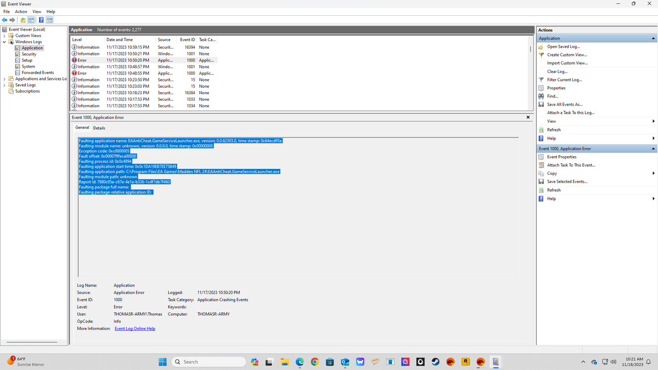
Task: Click the Back arrow in the toolbar
Action: pyautogui.click(x=5, y=20)
